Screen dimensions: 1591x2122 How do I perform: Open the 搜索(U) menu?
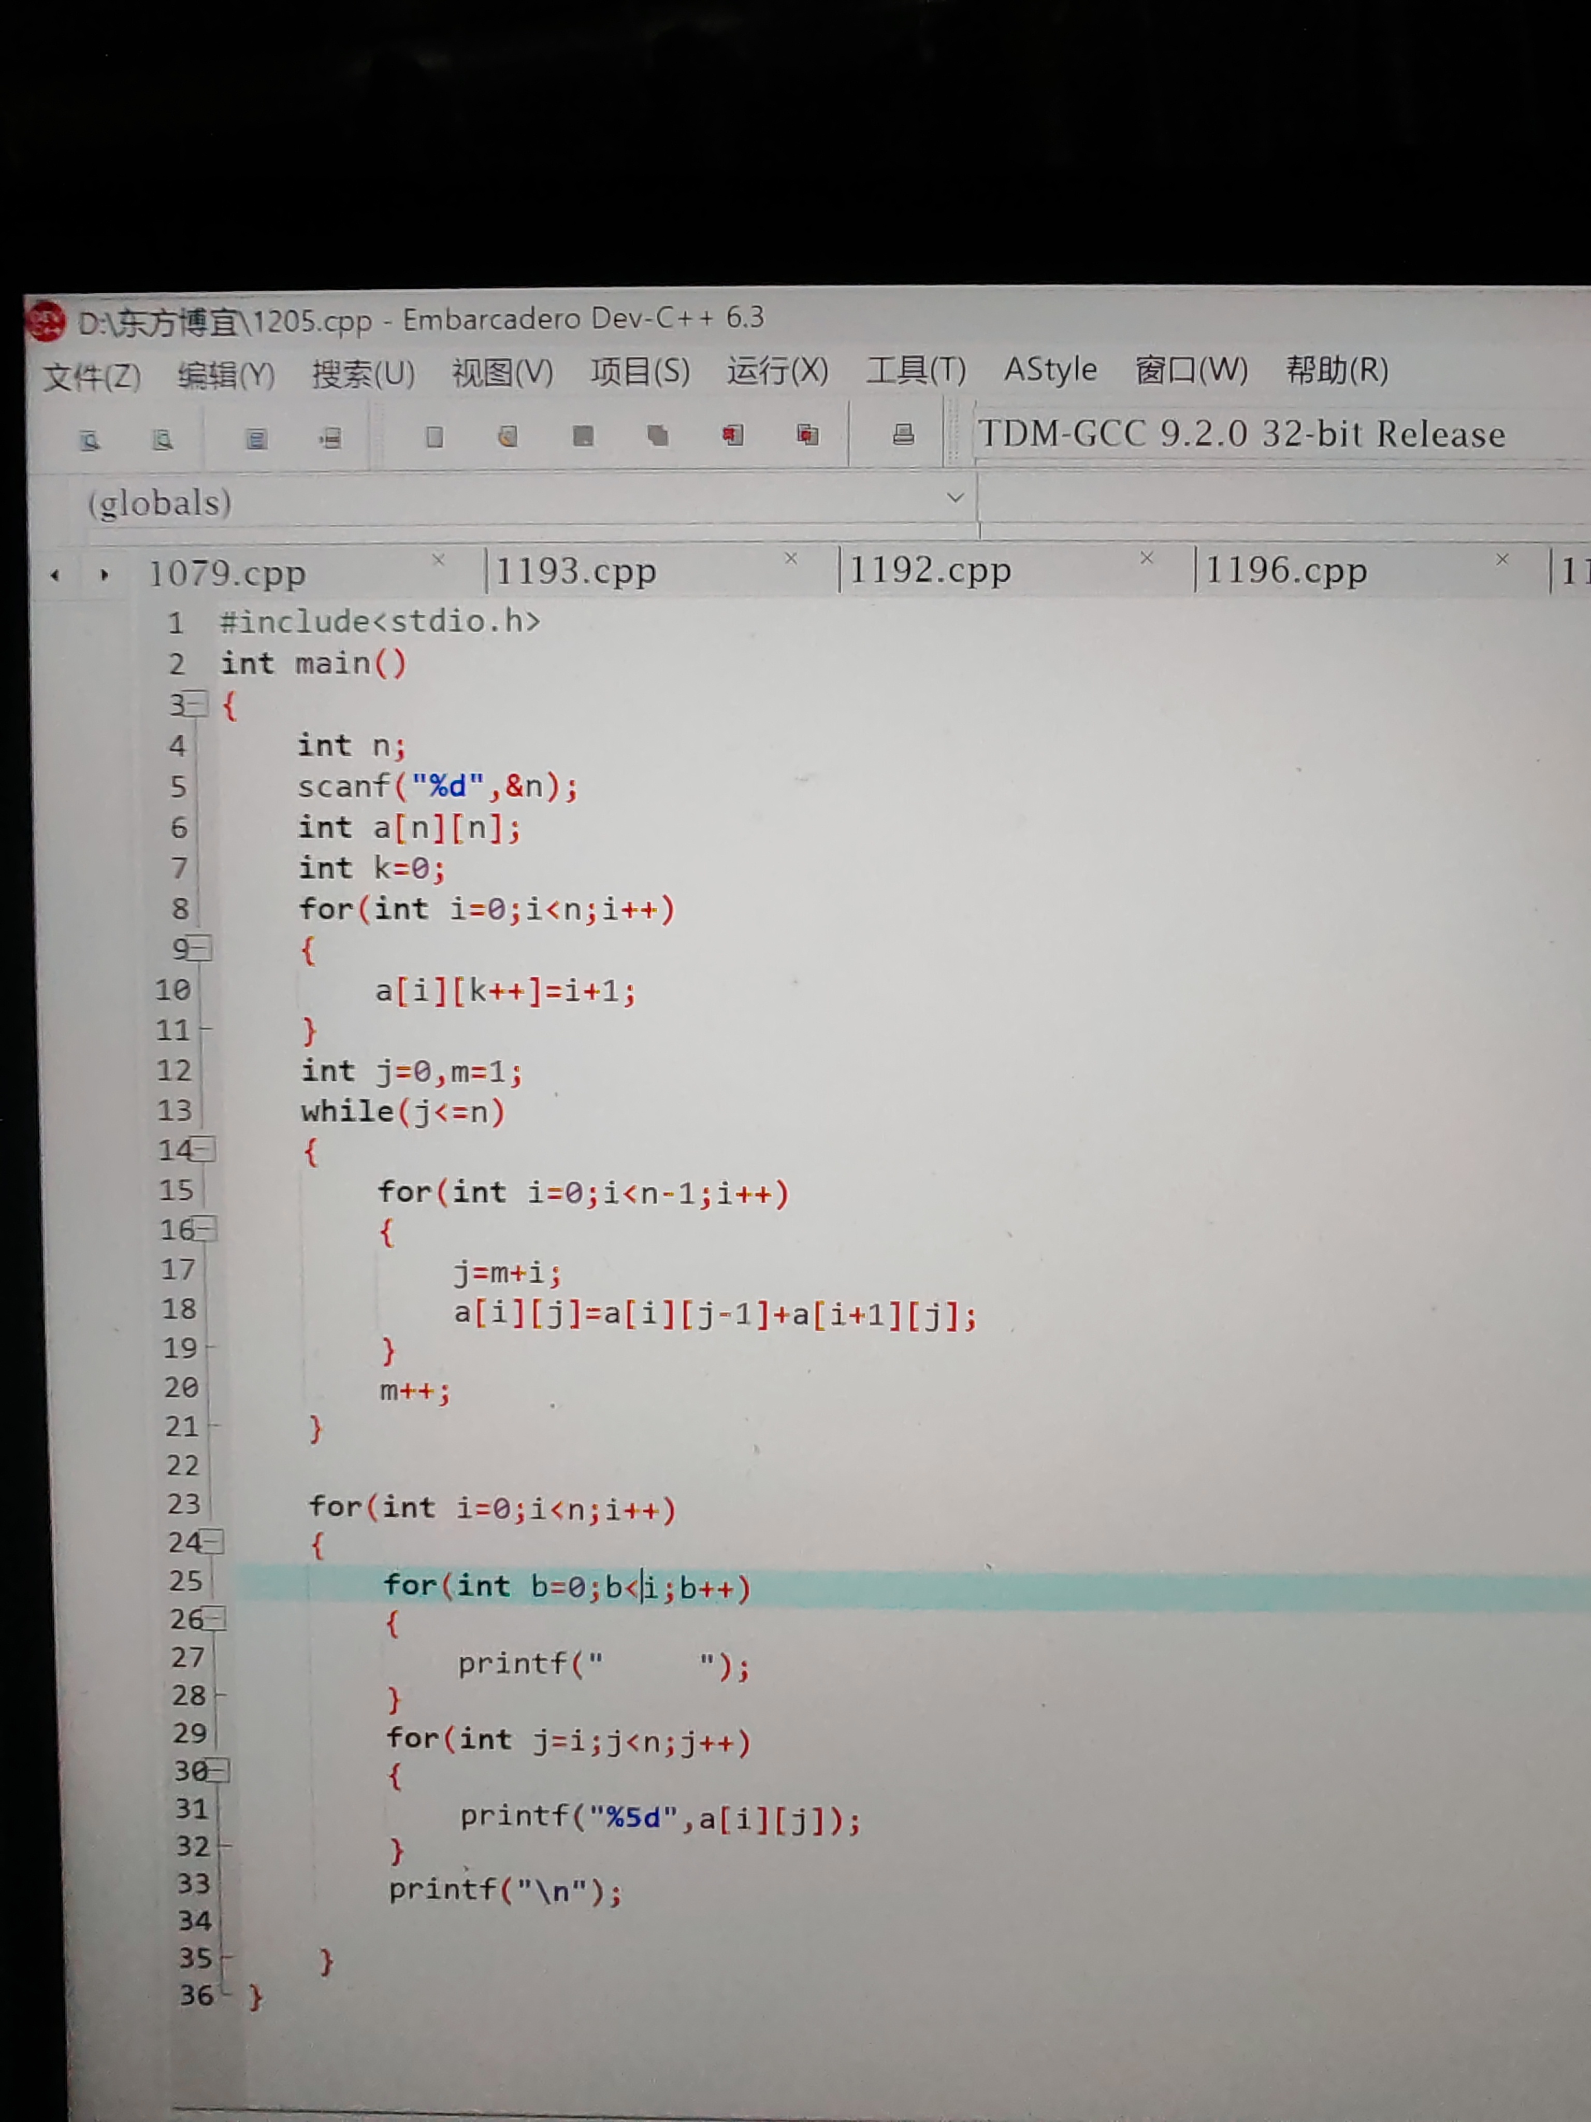[364, 373]
